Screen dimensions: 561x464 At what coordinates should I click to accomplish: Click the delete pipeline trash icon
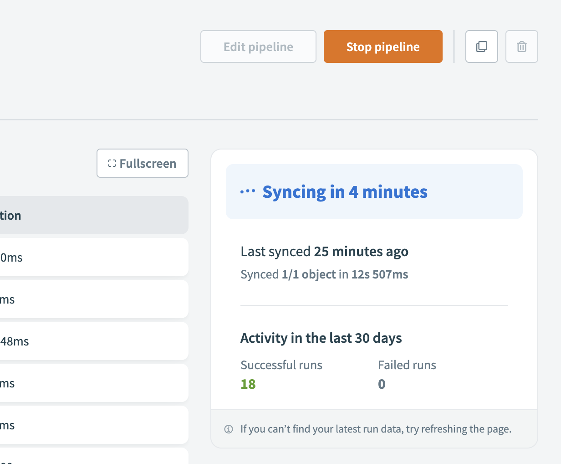tap(522, 46)
